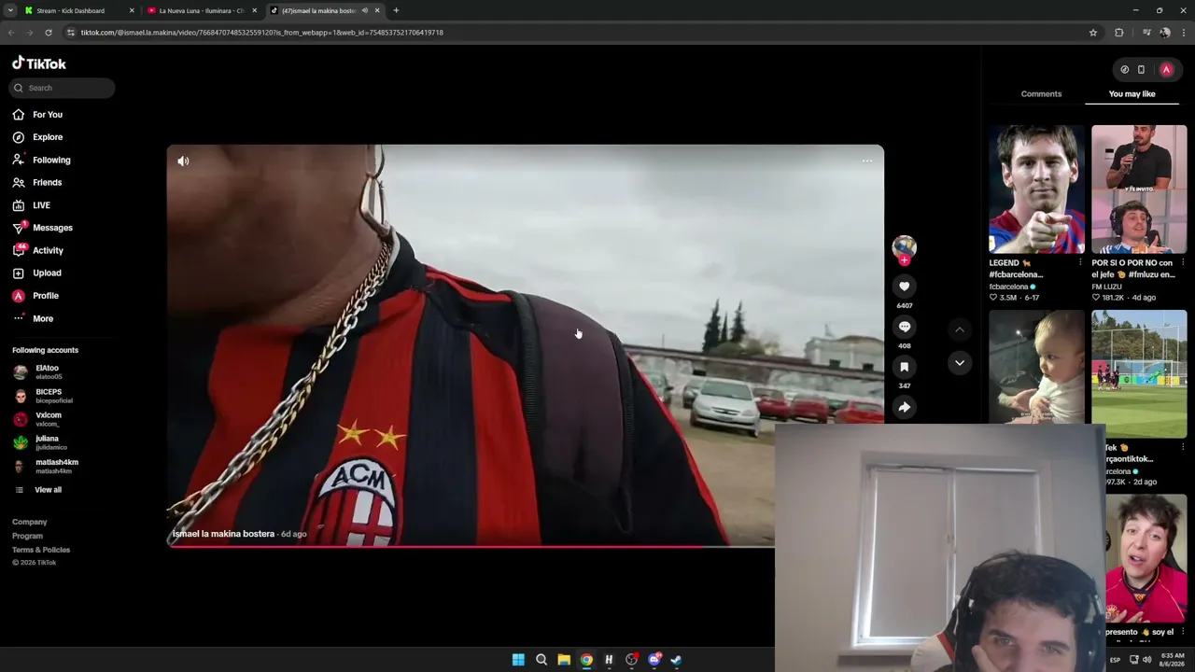The height and width of the screenshot is (672, 1195).
Task: Open Vxlcom account profile
Action: coord(47,419)
